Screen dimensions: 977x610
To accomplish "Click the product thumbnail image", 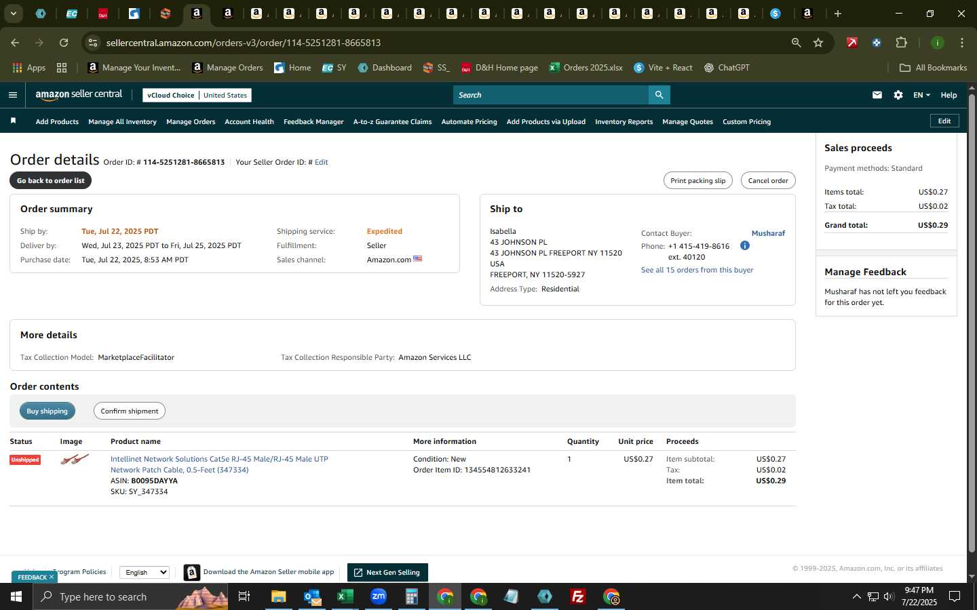I will pos(75,460).
